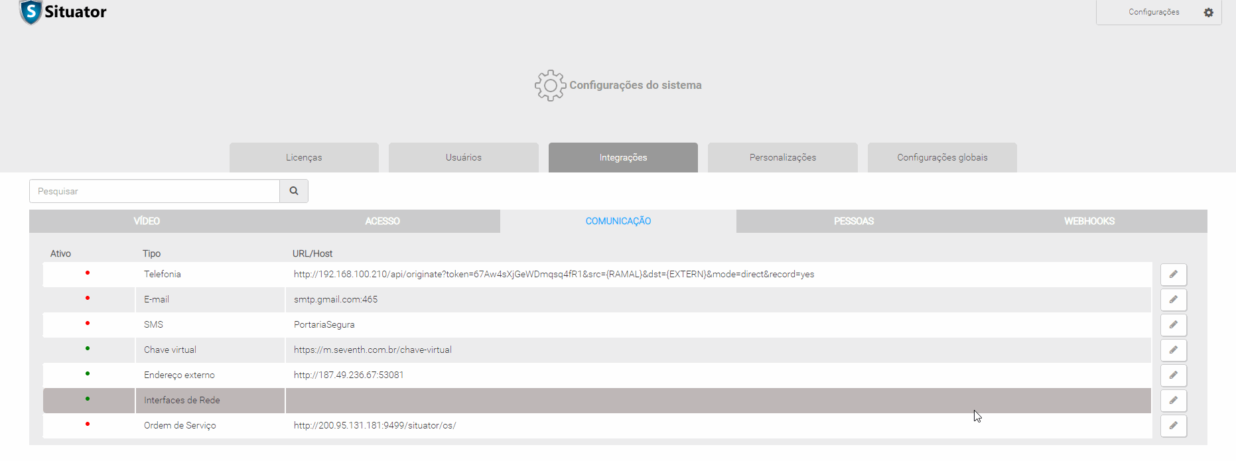Edit the Ordem de Serviço integration
The height and width of the screenshot is (461, 1236).
pos(1173,426)
